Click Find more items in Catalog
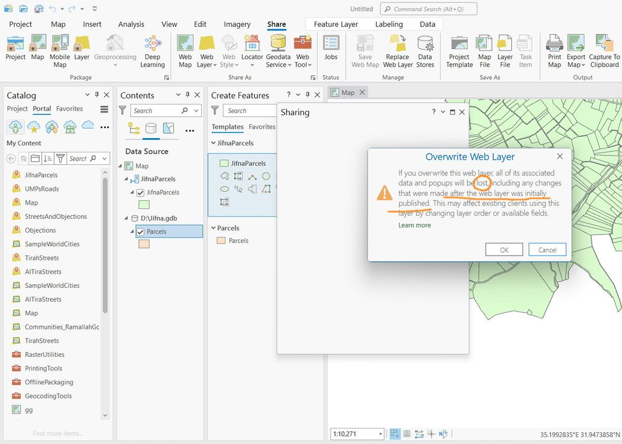622x444 pixels. [58, 433]
